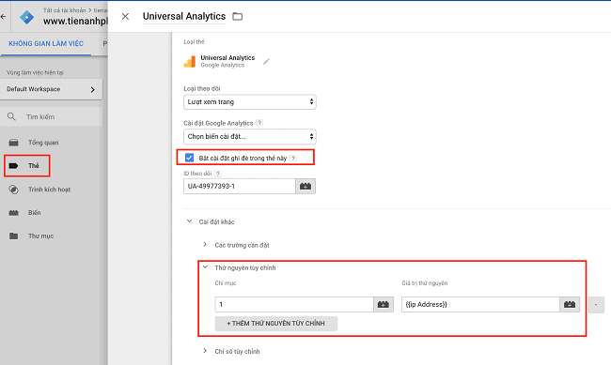The image size is (611, 365).
Task: Click the {{ip Address}} dimension value field
Action: (481, 305)
